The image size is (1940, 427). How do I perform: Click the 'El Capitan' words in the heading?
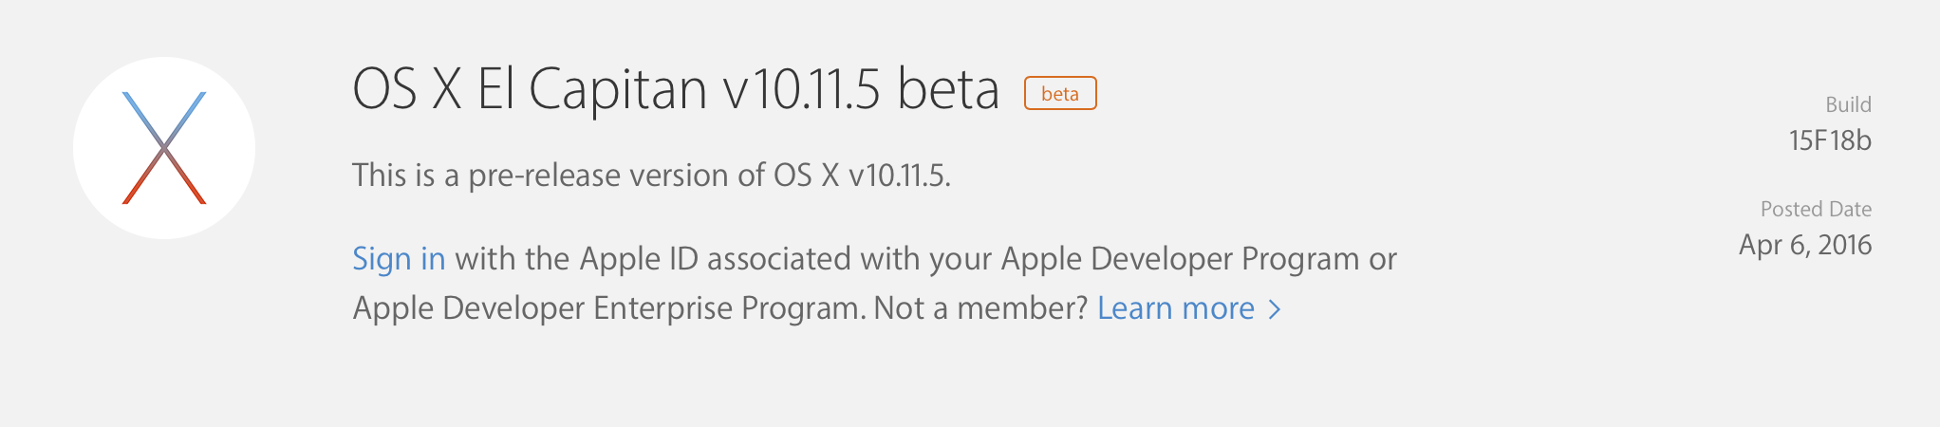point(591,90)
